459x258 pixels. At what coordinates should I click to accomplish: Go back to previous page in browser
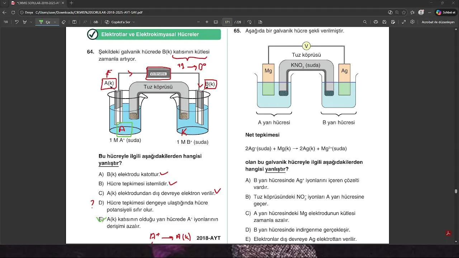click(4, 12)
